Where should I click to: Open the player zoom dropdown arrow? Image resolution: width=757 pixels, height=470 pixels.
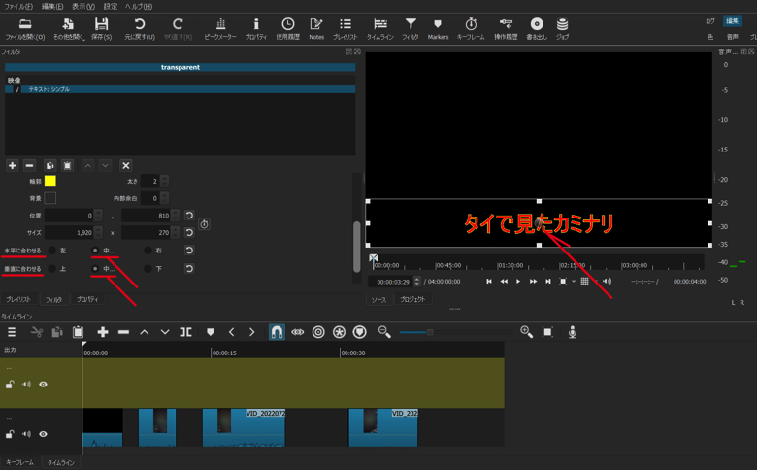point(574,282)
